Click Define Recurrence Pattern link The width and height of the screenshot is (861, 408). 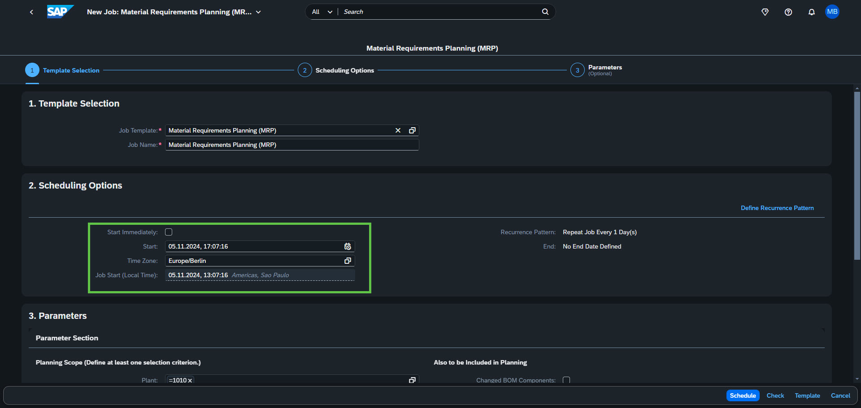[x=777, y=208]
